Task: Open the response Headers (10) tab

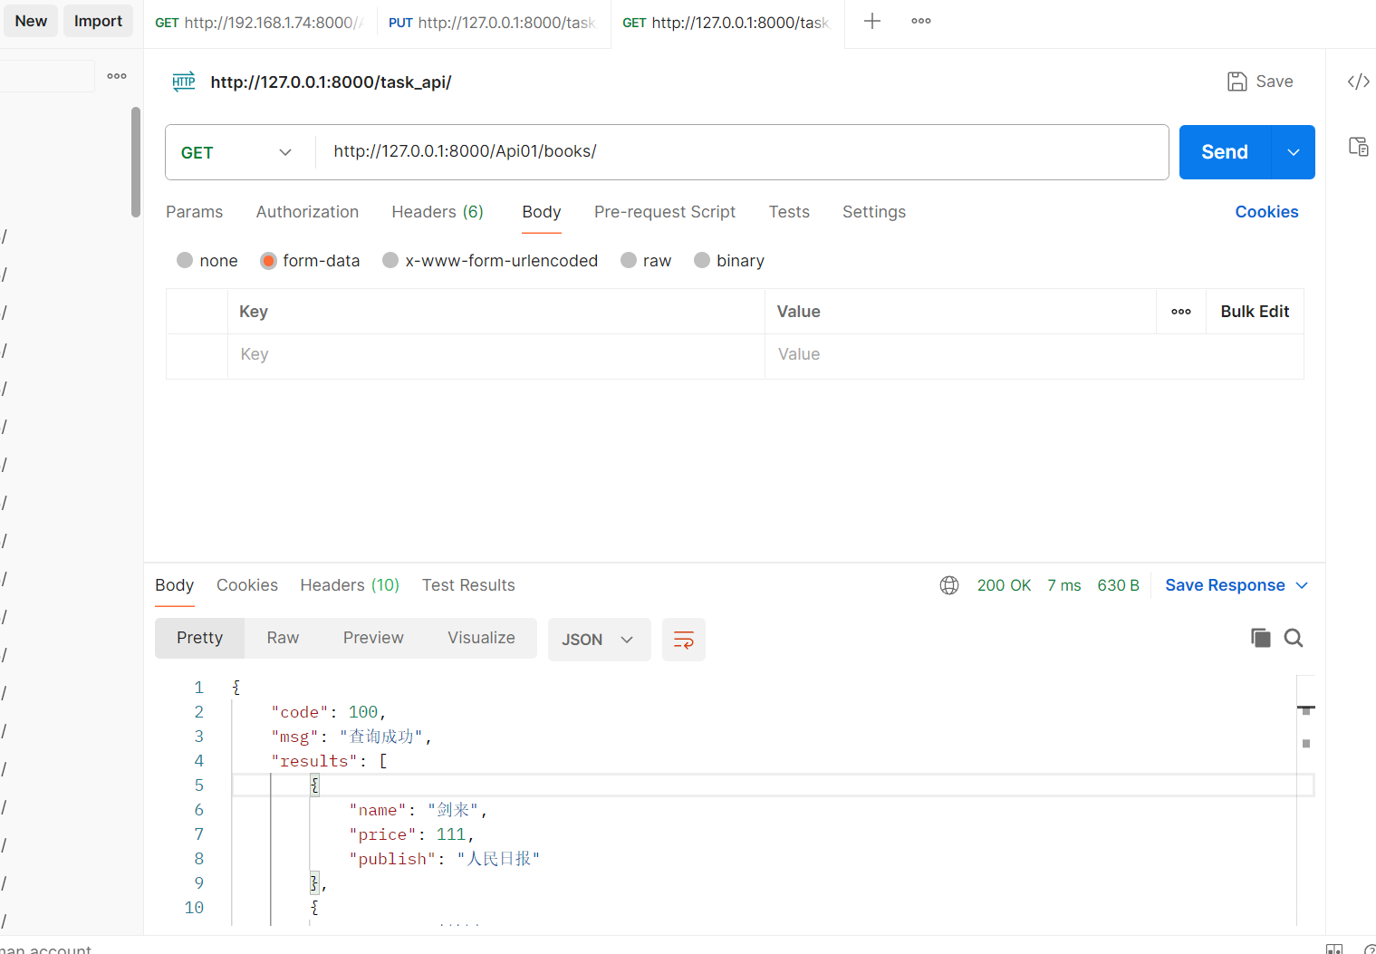Action: [350, 585]
